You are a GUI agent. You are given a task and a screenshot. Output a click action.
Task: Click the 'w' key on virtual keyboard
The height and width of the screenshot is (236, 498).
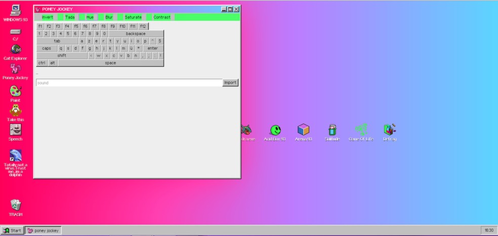tap(99, 56)
